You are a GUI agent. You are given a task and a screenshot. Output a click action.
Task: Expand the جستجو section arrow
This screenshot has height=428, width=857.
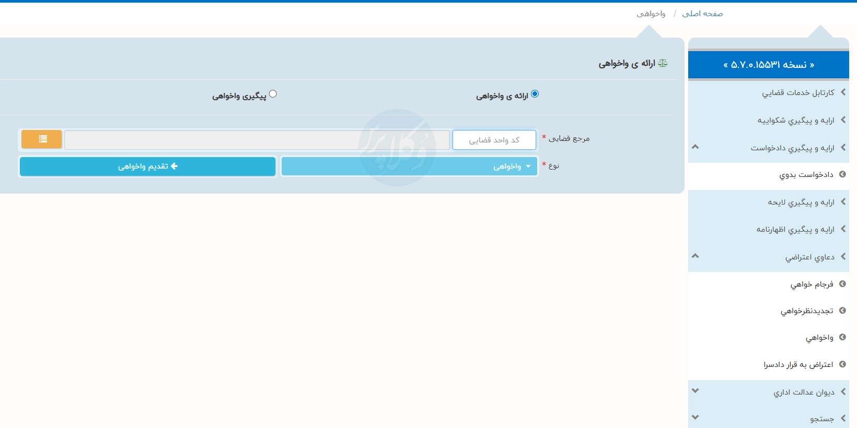[x=695, y=417]
